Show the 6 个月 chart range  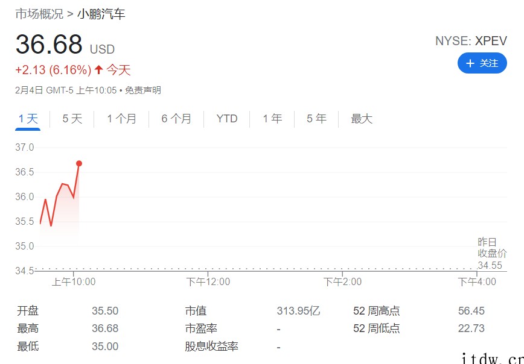click(176, 119)
